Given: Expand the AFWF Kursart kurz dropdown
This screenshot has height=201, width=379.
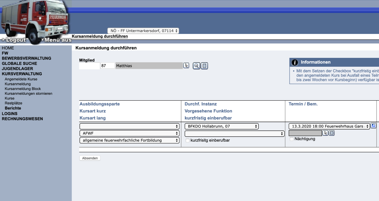Looking at the screenshot, I should click(129, 133).
